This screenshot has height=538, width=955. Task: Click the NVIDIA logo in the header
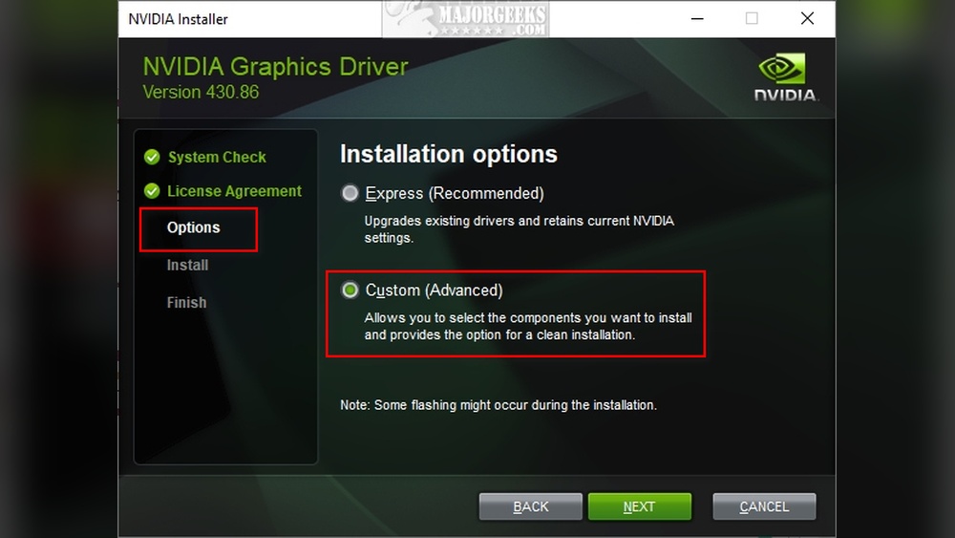(x=786, y=77)
